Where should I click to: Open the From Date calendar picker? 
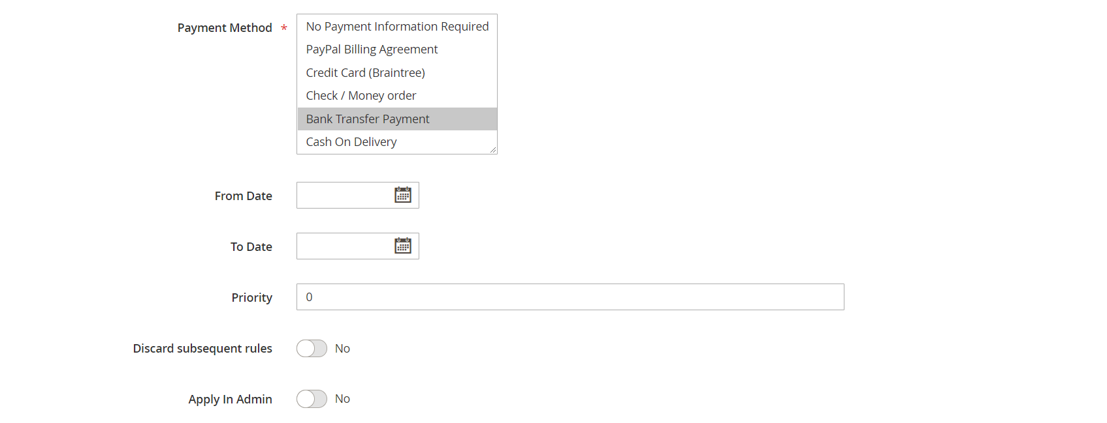click(403, 195)
